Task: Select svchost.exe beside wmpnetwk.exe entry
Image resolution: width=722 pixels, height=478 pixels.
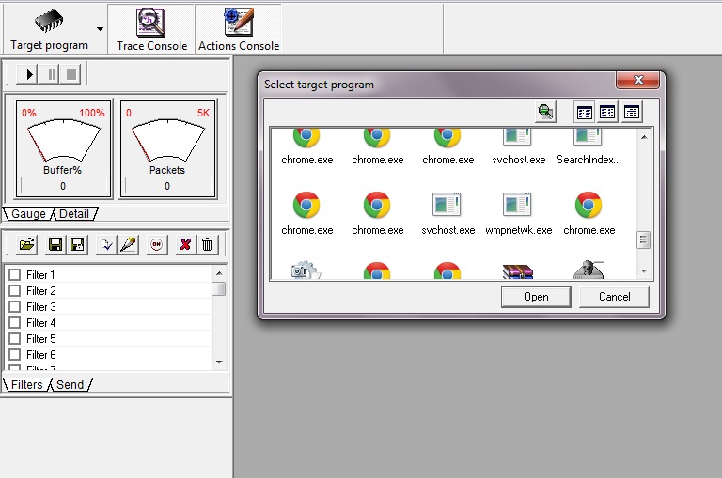Action: [x=448, y=214]
